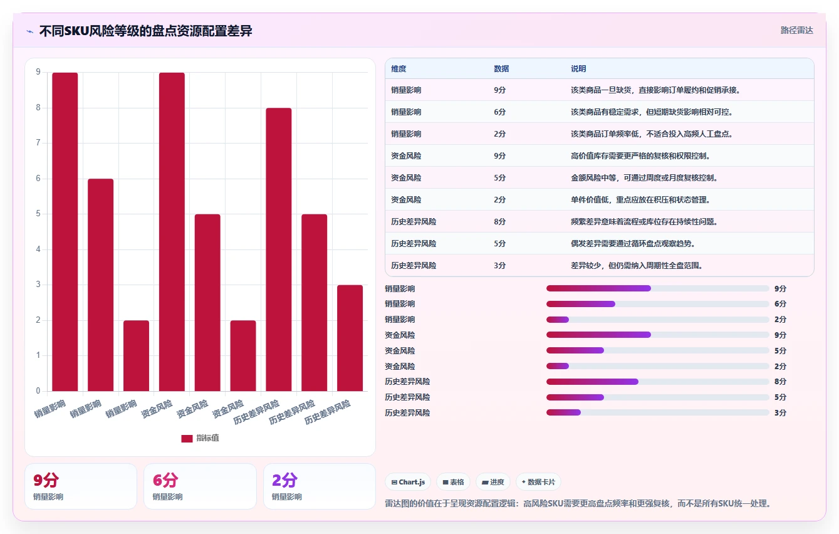Click the 表格 tag chip
This screenshot has width=839, height=534.
pos(453,482)
